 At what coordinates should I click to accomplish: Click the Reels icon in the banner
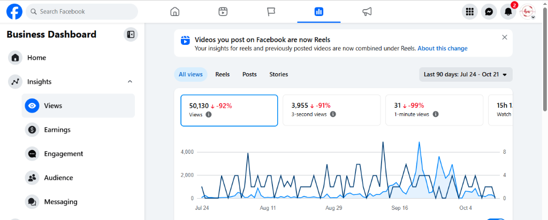[x=185, y=41]
